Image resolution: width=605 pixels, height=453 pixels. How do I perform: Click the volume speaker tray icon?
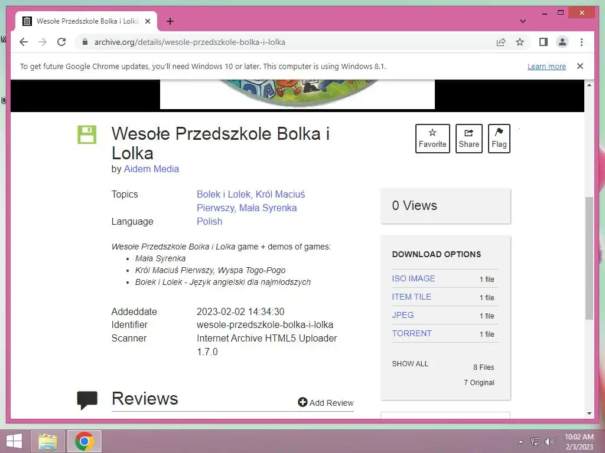549,442
